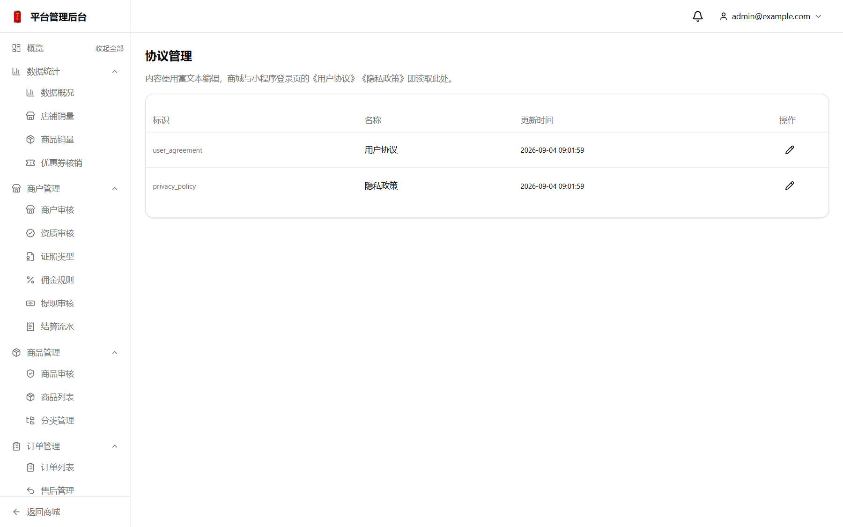Viewport: 843px width, 527px height.
Task: Click the 用户协议 row update timestamp
Action: [552, 150]
